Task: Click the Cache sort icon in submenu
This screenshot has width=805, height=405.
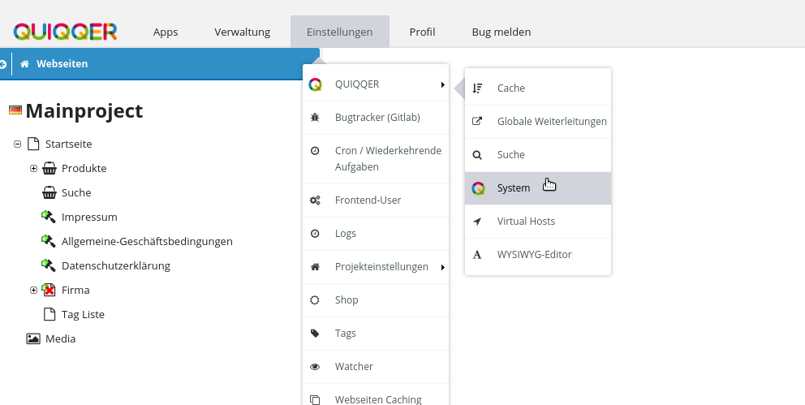Action: pyautogui.click(x=478, y=88)
